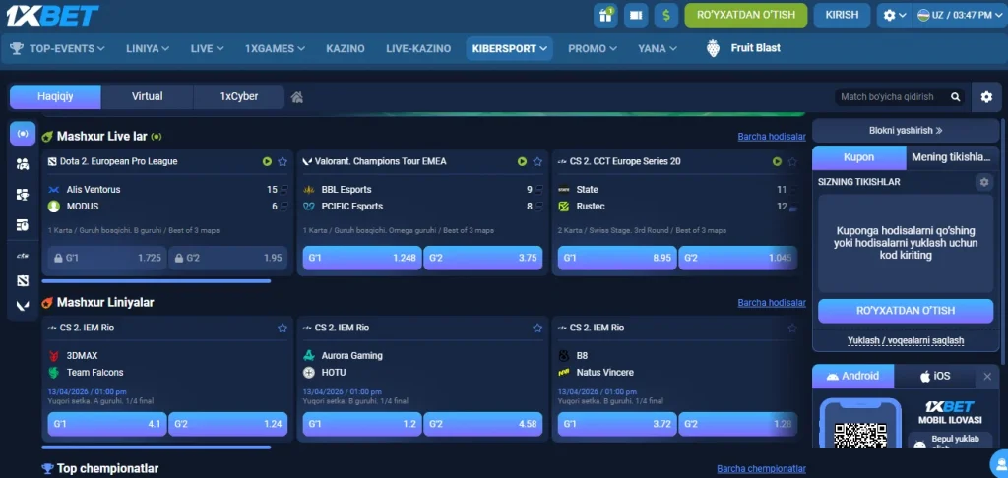Click the scroll bar under Mashxur Live cards

coord(157,281)
